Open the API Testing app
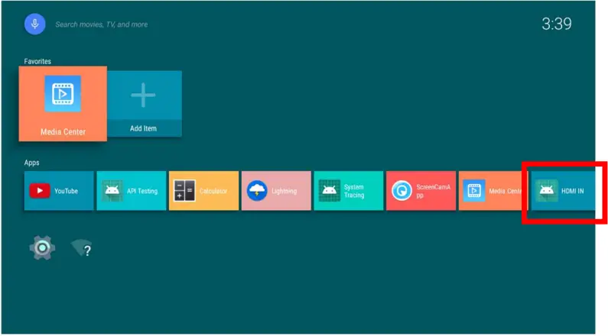 tap(132, 191)
